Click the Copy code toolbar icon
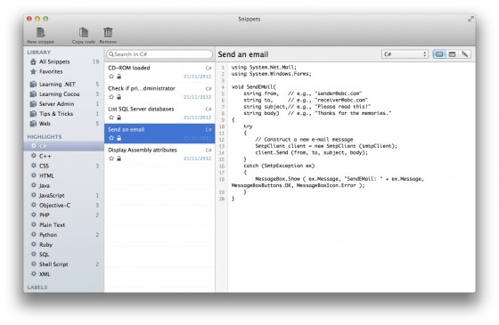Viewport: 499px width, 325px height. (84, 32)
